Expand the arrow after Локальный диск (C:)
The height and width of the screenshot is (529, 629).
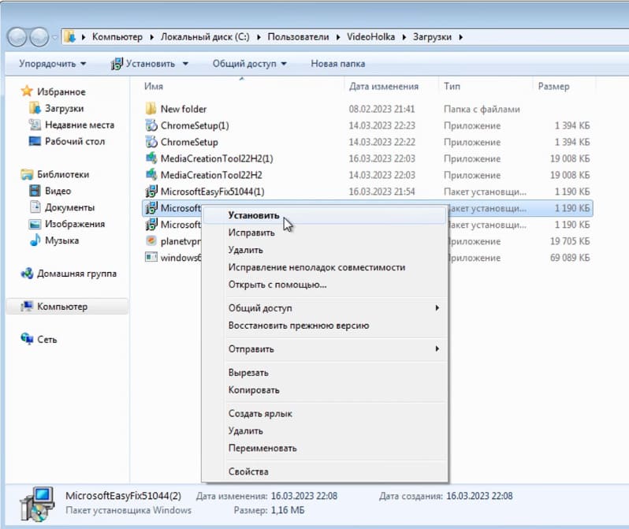tap(259, 37)
